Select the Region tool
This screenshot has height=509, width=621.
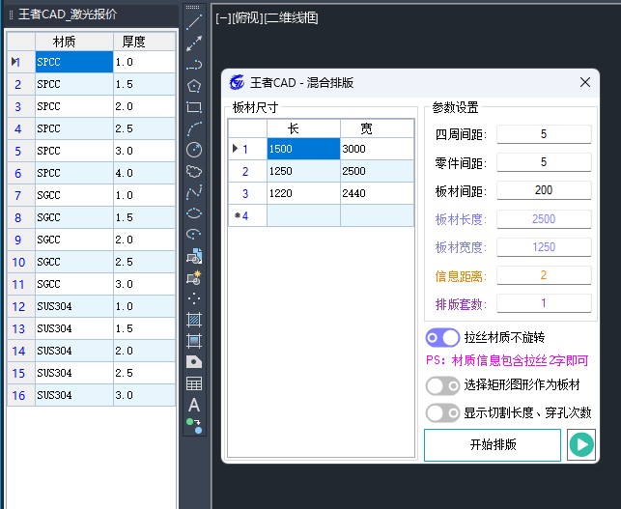[x=194, y=362]
